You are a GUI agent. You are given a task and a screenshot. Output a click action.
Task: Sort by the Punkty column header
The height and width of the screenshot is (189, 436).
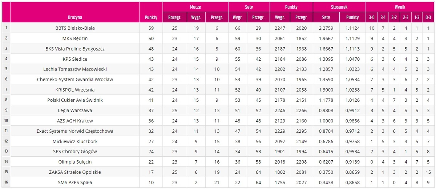coord(151,17)
